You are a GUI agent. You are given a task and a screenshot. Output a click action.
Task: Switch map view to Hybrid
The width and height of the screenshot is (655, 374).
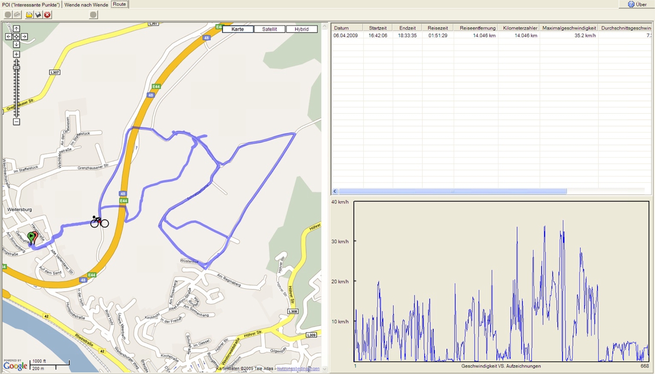301,29
